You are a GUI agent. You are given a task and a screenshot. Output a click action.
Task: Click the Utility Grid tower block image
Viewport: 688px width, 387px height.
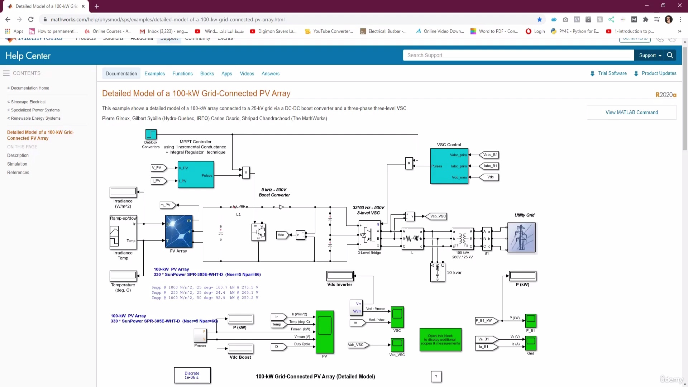coord(521,237)
